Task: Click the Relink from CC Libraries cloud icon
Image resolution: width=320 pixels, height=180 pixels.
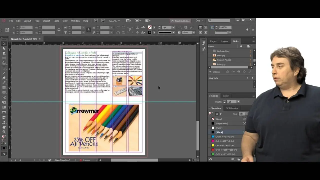Action: coord(227,72)
